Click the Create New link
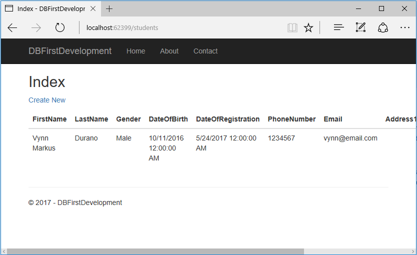The width and height of the screenshot is (417, 255). click(x=47, y=100)
